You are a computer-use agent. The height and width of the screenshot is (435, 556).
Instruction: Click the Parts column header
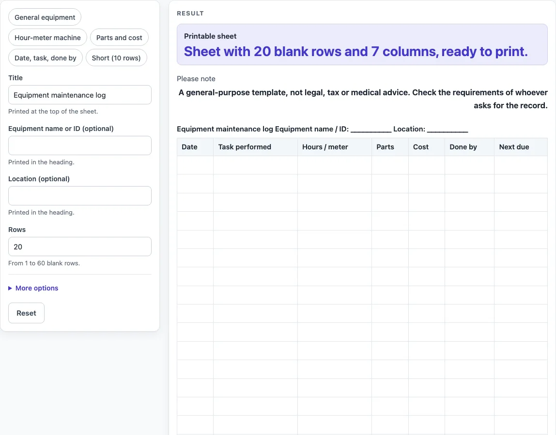point(390,147)
